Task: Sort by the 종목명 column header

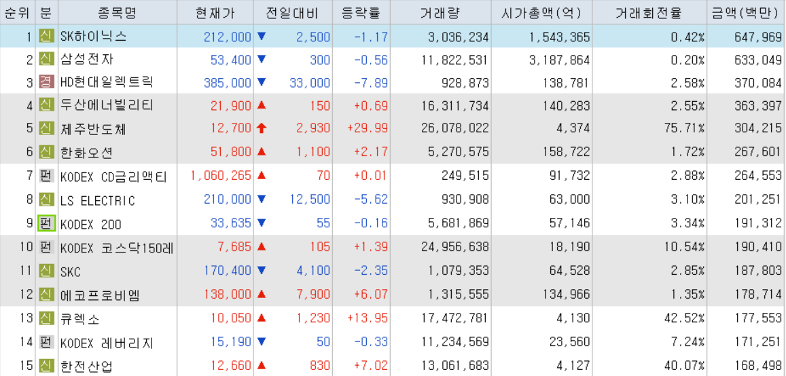Action: pyautogui.click(x=116, y=12)
